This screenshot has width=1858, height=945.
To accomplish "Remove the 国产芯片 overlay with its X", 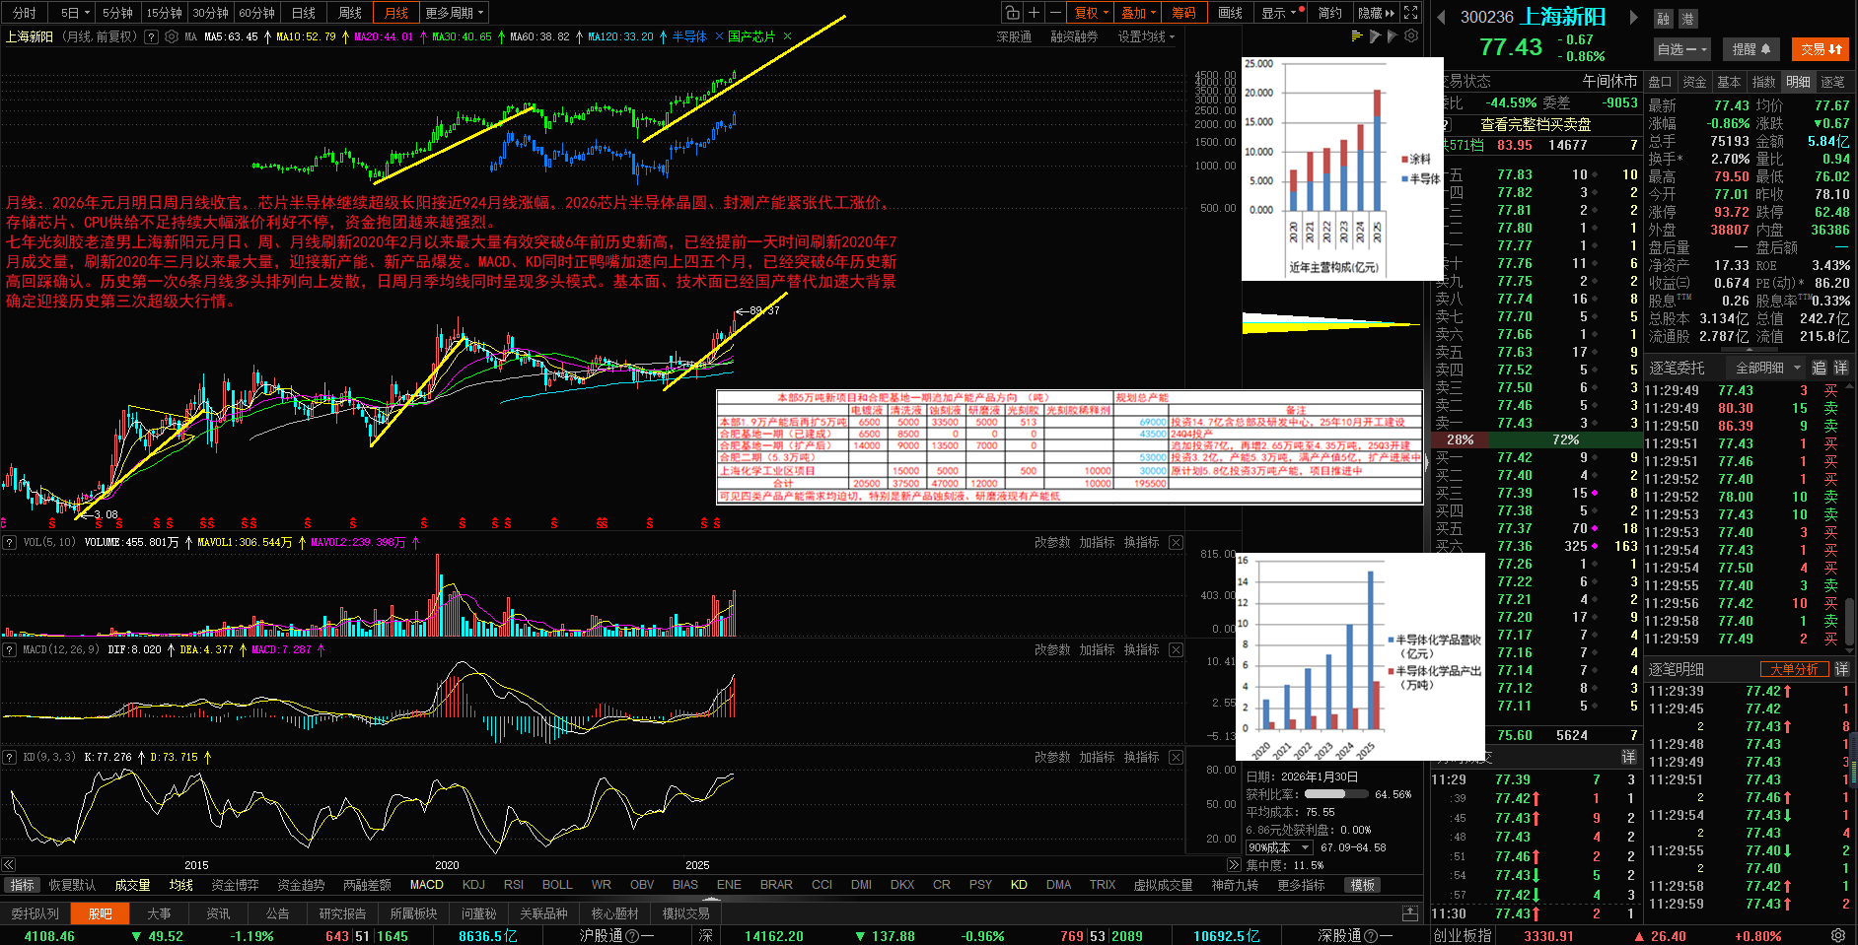I will [787, 36].
